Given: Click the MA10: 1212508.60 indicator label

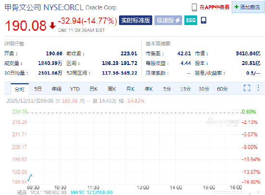Looking at the screenshot, I should click(92, 193).
